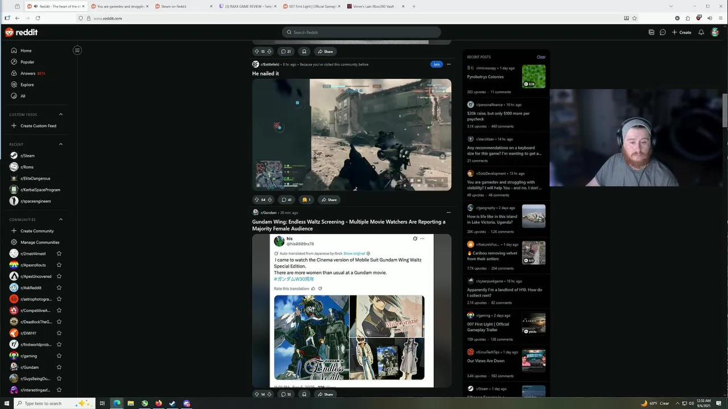Collapse the Recent section
This screenshot has height=409, width=728.
pos(61,144)
